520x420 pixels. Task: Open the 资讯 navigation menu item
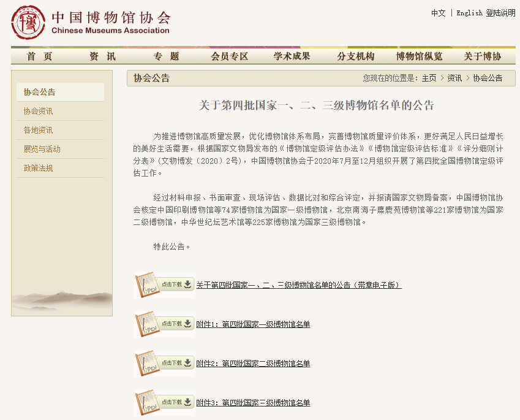point(102,56)
